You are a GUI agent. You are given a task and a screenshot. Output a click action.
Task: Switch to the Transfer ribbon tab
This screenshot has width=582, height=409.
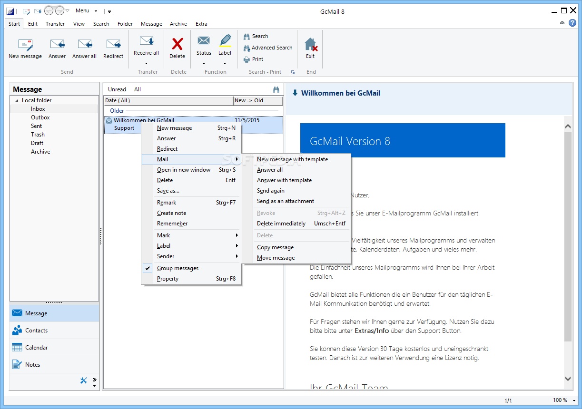tap(55, 24)
